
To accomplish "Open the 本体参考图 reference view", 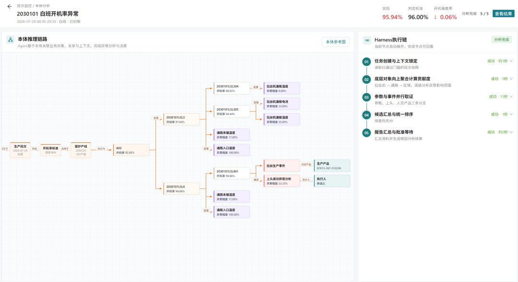I will point(336,42).
